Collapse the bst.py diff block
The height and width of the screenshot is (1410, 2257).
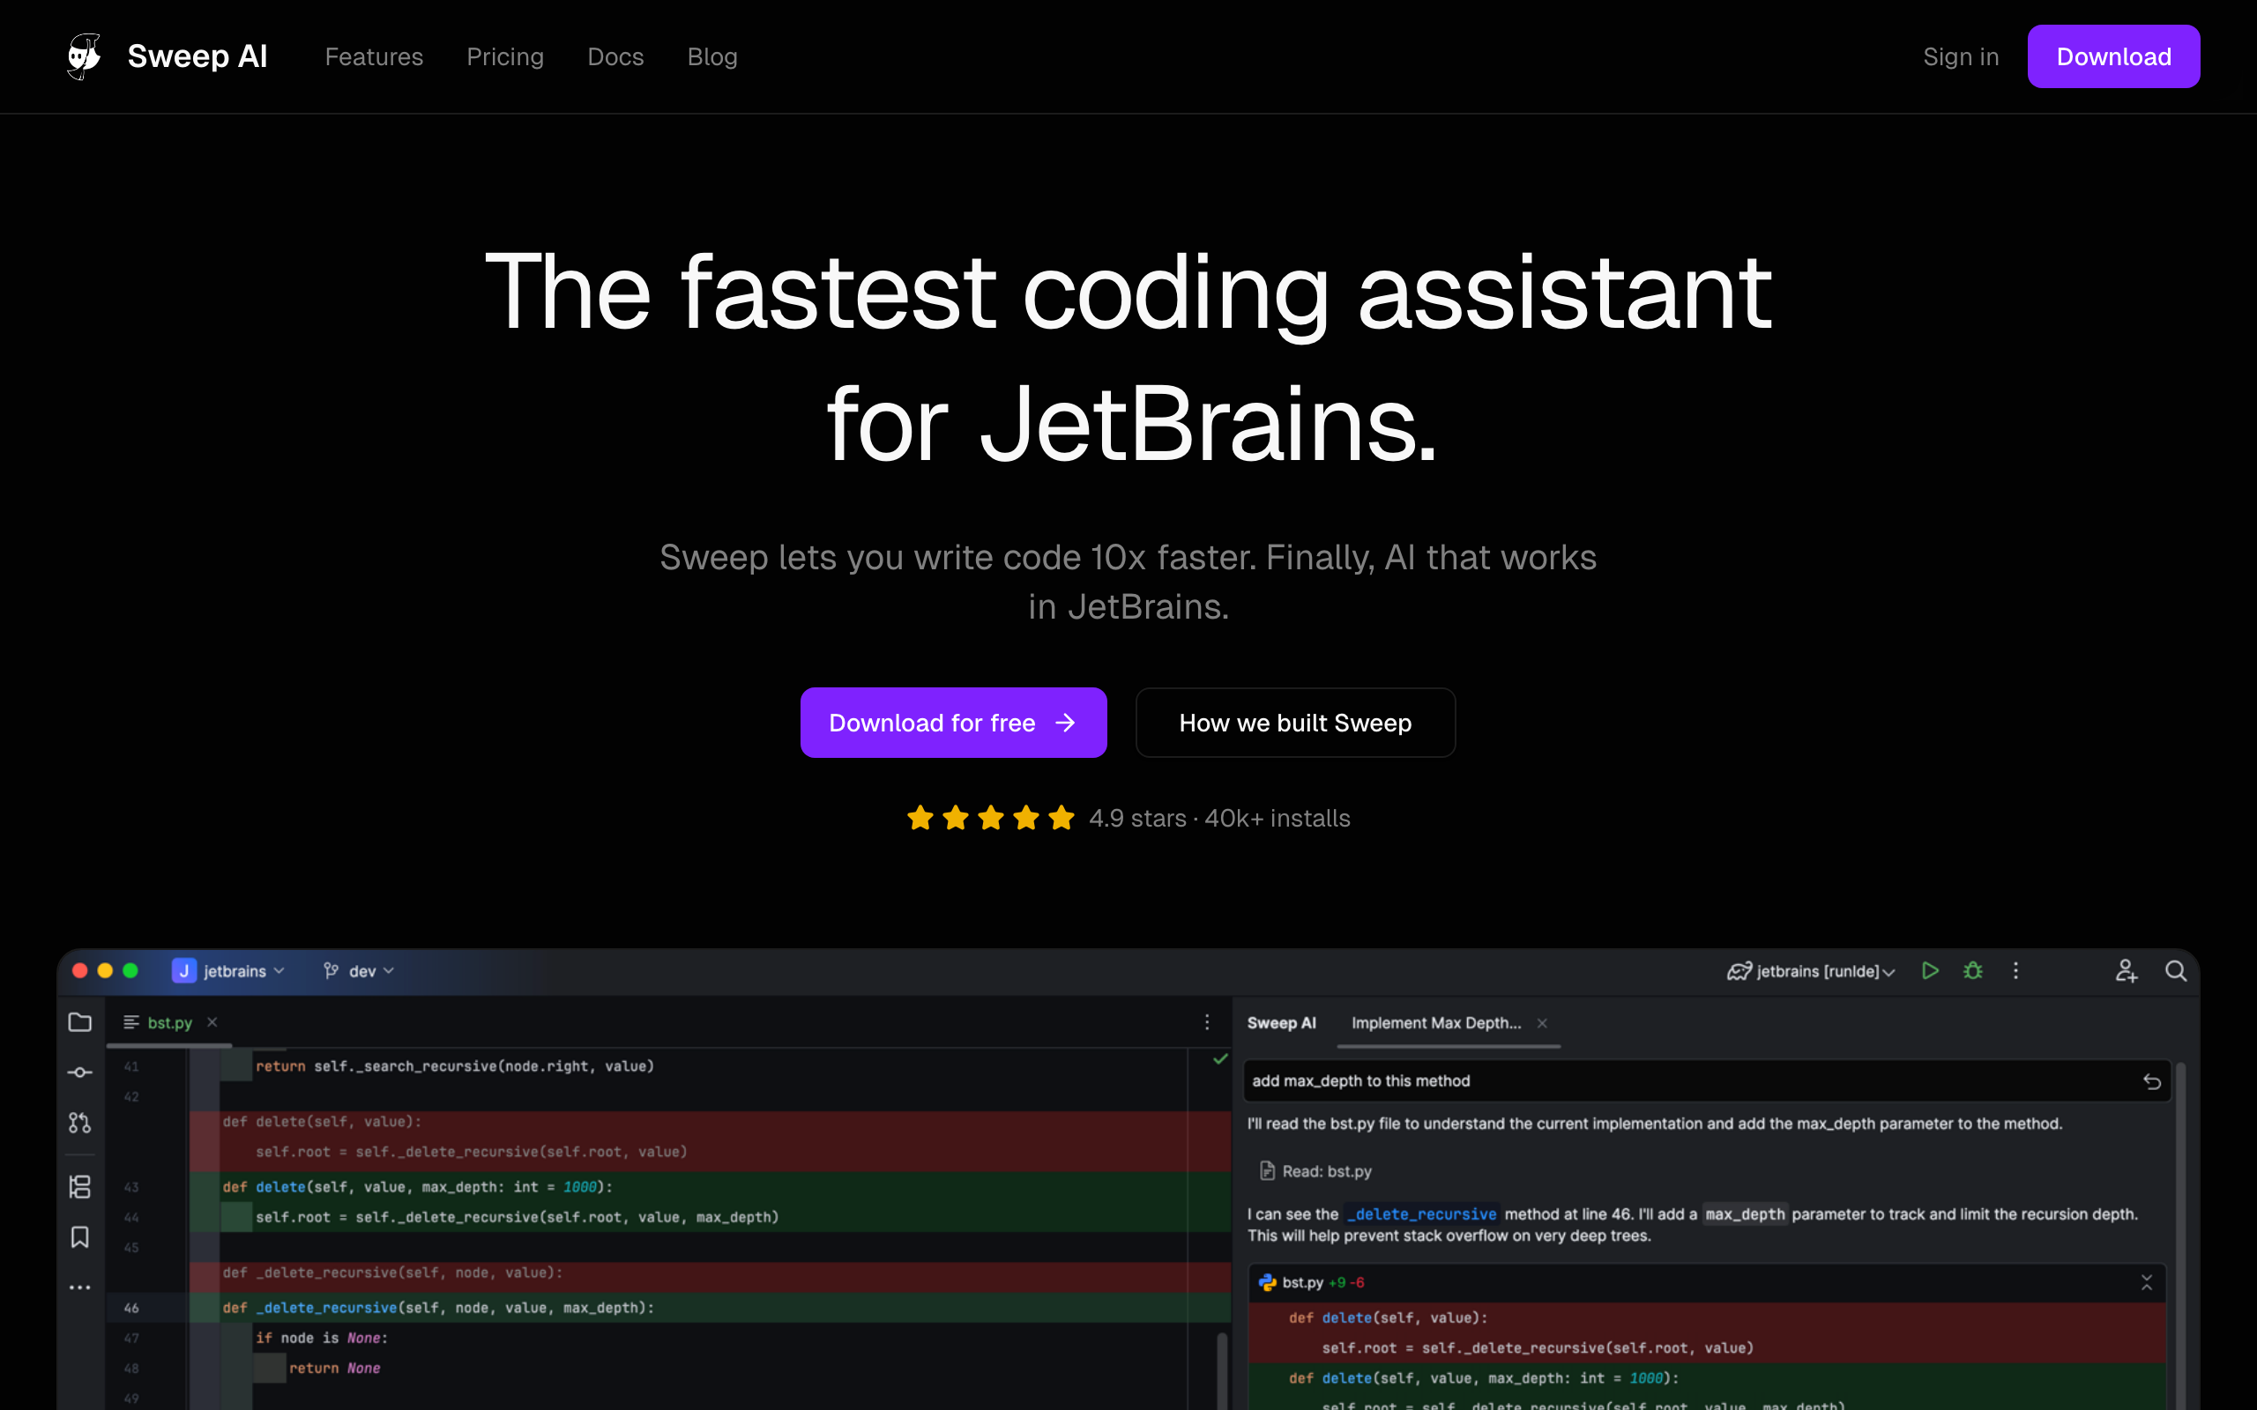tap(2146, 1283)
